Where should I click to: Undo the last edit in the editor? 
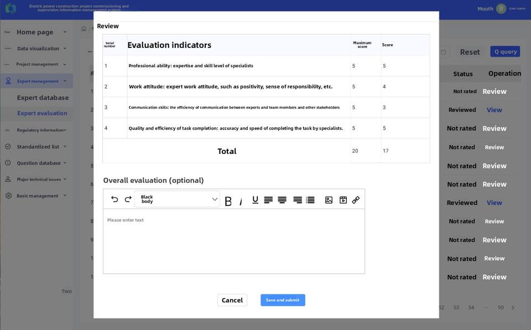point(114,200)
